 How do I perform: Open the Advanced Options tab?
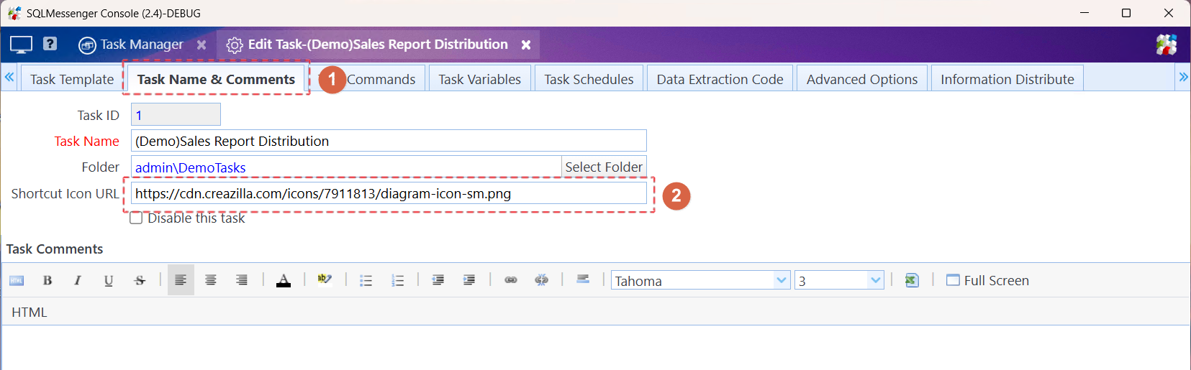(x=862, y=79)
